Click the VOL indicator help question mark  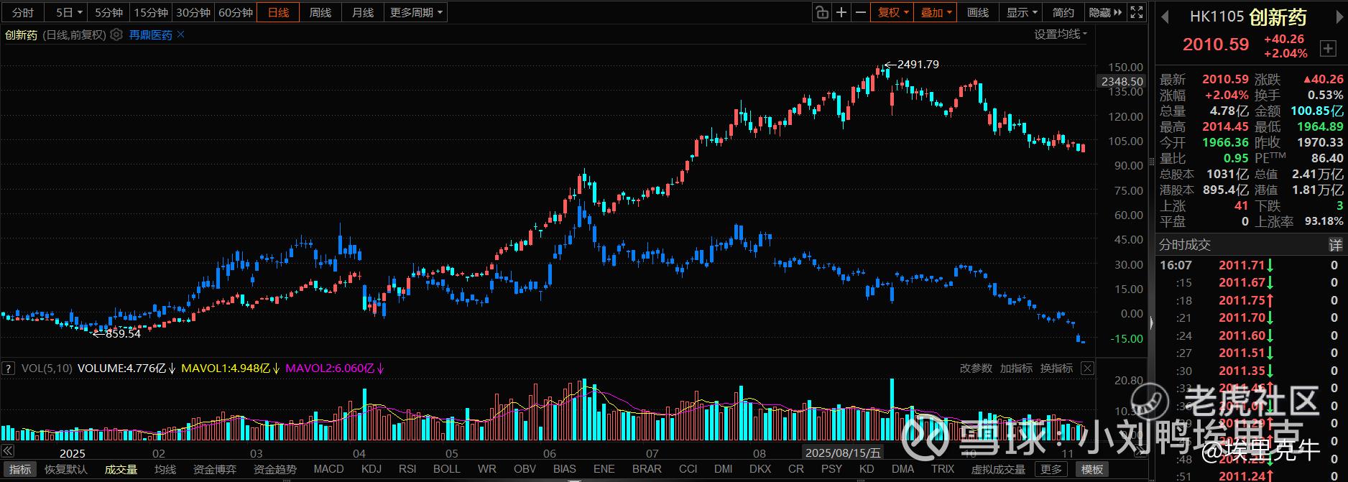[x=8, y=369]
